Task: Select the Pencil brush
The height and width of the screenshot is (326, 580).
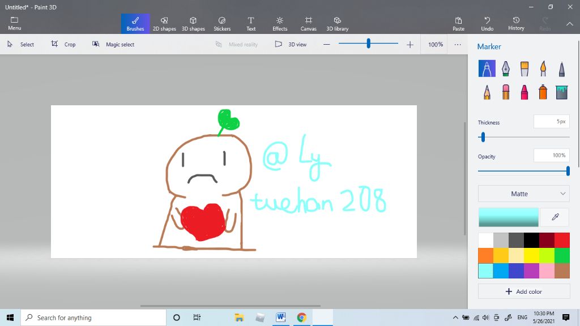Action: (487, 92)
